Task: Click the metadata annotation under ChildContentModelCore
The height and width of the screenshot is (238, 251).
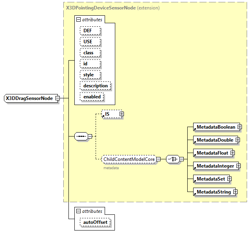Action: click(x=111, y=168)
